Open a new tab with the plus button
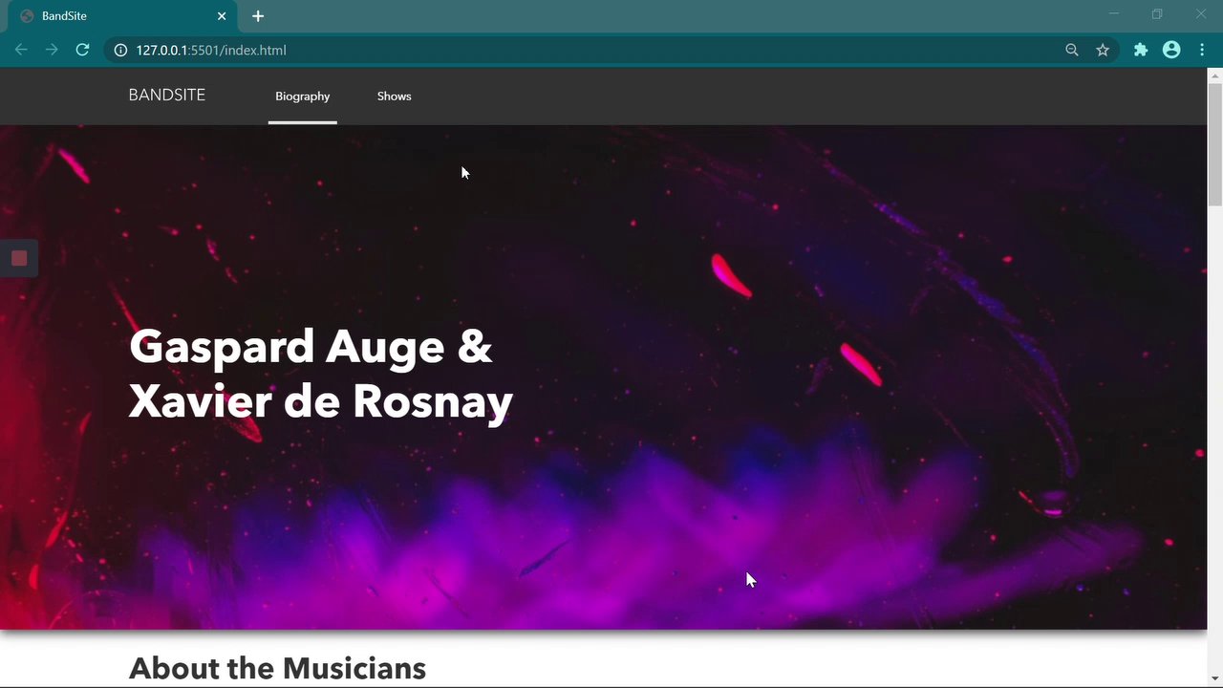This screenshot has height=688, width=1223. [258, 16]
